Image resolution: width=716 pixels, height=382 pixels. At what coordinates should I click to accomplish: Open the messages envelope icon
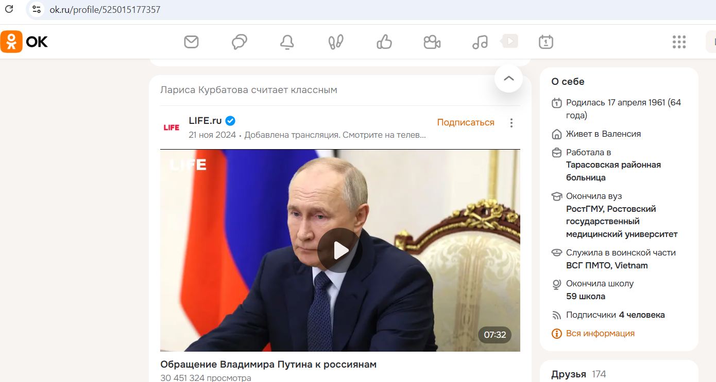[191, 42]
